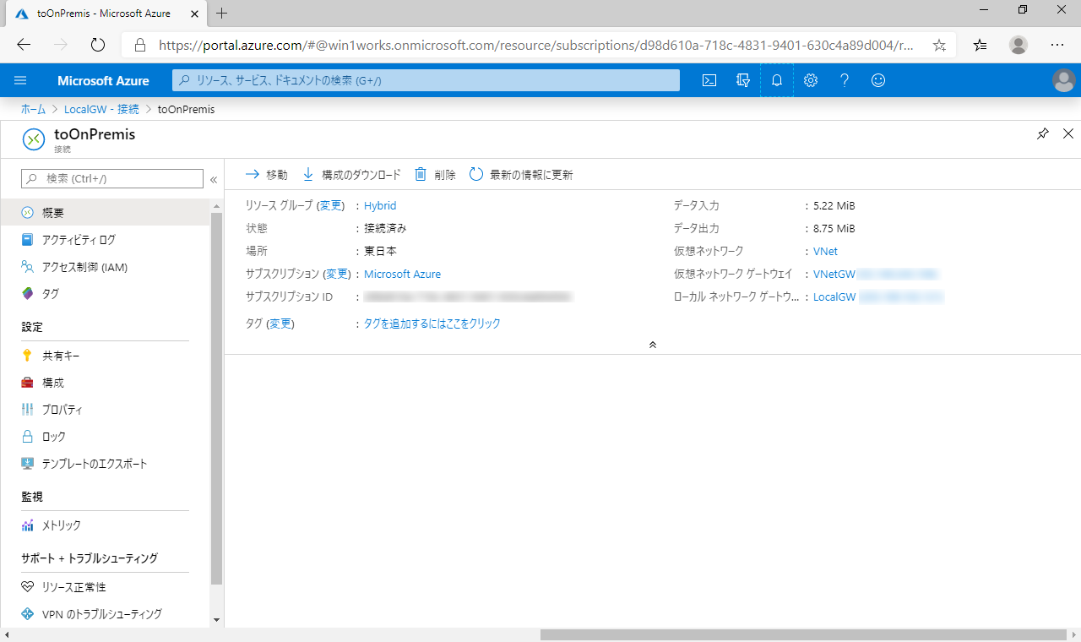Open テンプレートのエクスポート in the side menu
Viewport: 1081px width, 642px height.
pyautogui.click(x=106, y=464)
